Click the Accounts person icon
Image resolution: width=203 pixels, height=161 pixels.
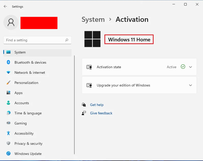pyautogui.click(x=8, y=103)
